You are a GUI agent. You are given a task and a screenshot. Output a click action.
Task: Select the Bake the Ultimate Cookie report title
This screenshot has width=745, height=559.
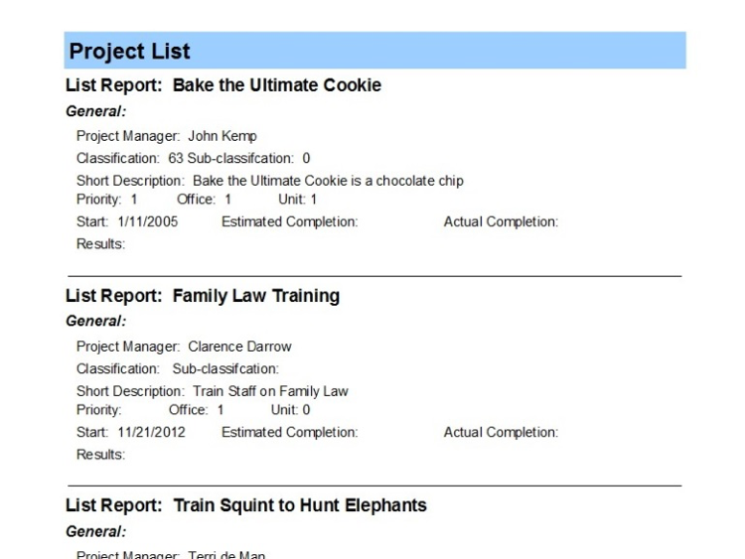[x=223, y=86]
